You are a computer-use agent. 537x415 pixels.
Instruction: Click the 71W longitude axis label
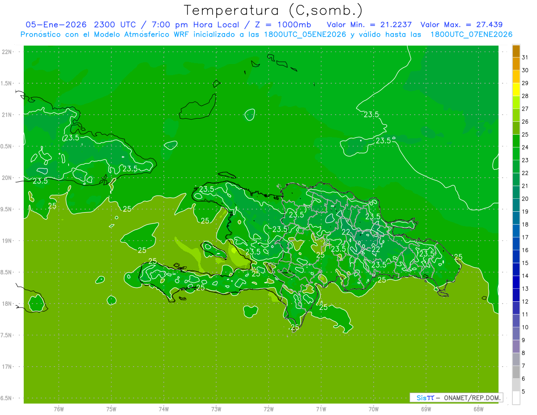pyautogui.click(x=321, y=409)
